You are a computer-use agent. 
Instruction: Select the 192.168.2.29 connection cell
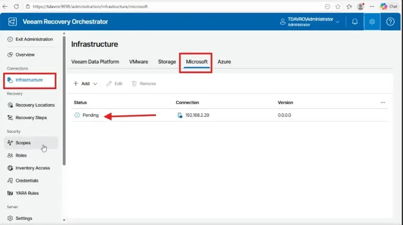click(x=197, y=115)
